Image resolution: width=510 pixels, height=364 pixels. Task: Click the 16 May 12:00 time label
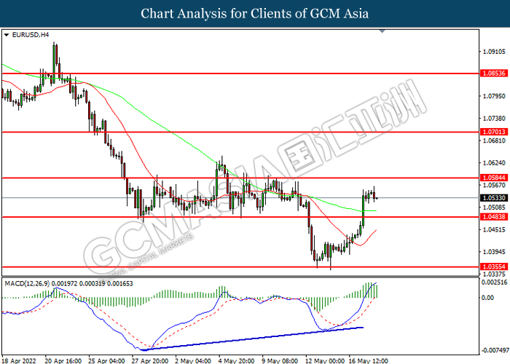tap(369, 361)
